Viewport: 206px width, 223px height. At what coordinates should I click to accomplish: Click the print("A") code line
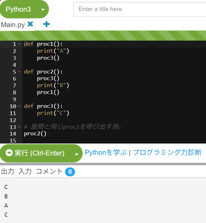[x=53, y=51]
